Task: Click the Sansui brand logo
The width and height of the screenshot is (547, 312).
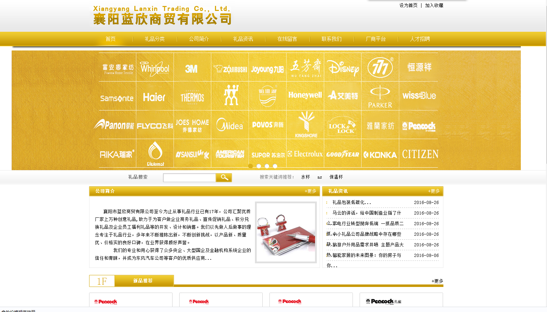Action: [193, 154]
